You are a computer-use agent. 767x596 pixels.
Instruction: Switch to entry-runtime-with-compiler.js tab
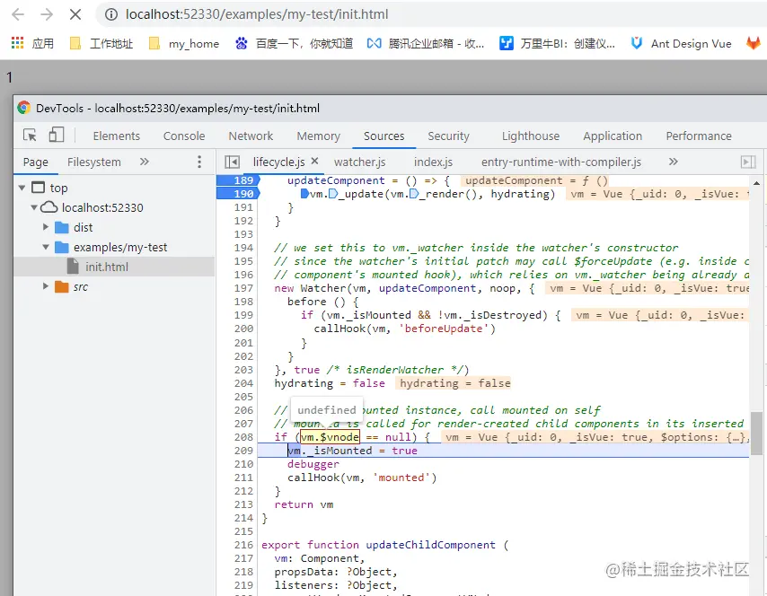pos(561,162)
